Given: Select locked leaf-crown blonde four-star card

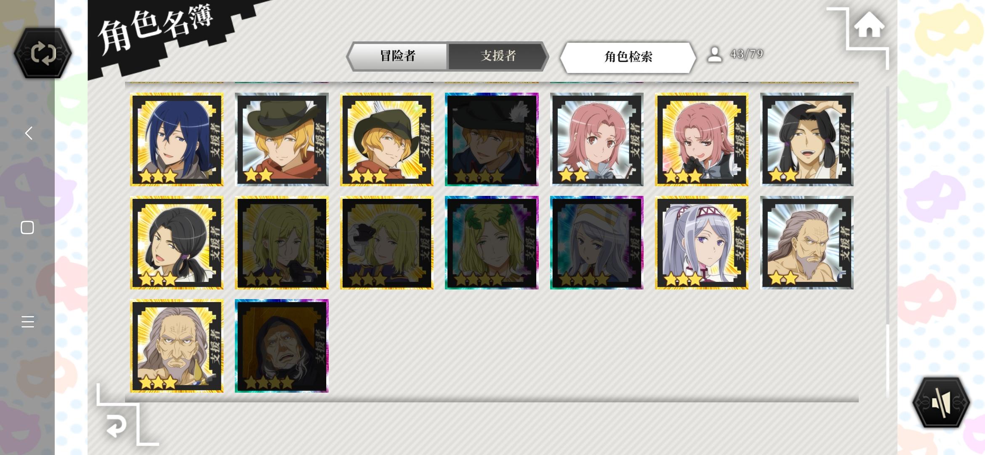Looking at the screenshot, I should coord(492,243).
